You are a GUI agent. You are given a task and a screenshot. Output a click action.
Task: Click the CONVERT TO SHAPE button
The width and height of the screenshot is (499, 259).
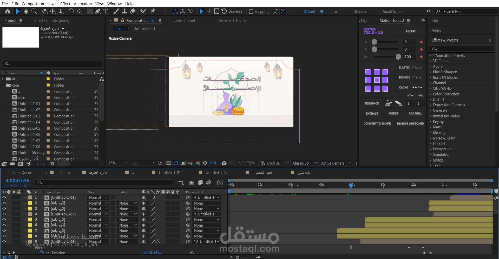[x=377, y=124]
